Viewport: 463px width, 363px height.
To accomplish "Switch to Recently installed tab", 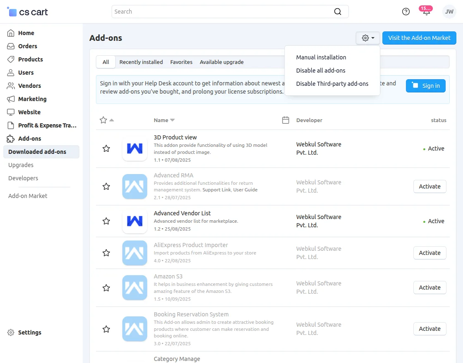I will click(x=141, y=62).
